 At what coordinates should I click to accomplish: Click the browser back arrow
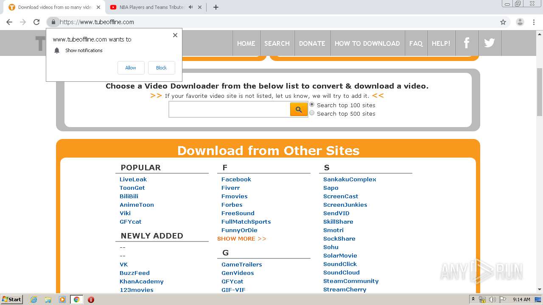(9, 22)
